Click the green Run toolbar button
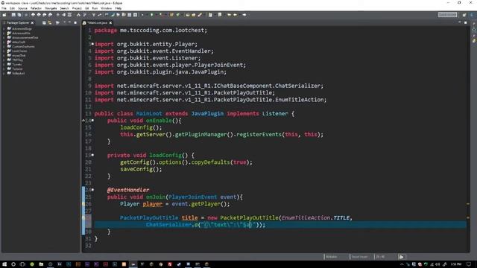This screenshot has height=268, width=477. (152, 15)
